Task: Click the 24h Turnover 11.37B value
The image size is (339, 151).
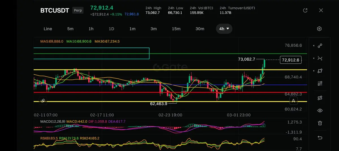Action: click(x=225, y=13)
